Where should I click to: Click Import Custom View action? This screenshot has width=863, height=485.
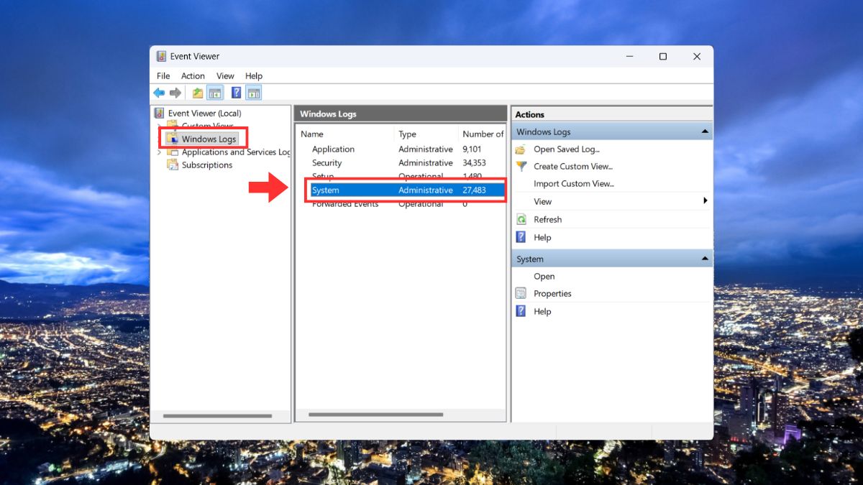[x=574, y=184]
